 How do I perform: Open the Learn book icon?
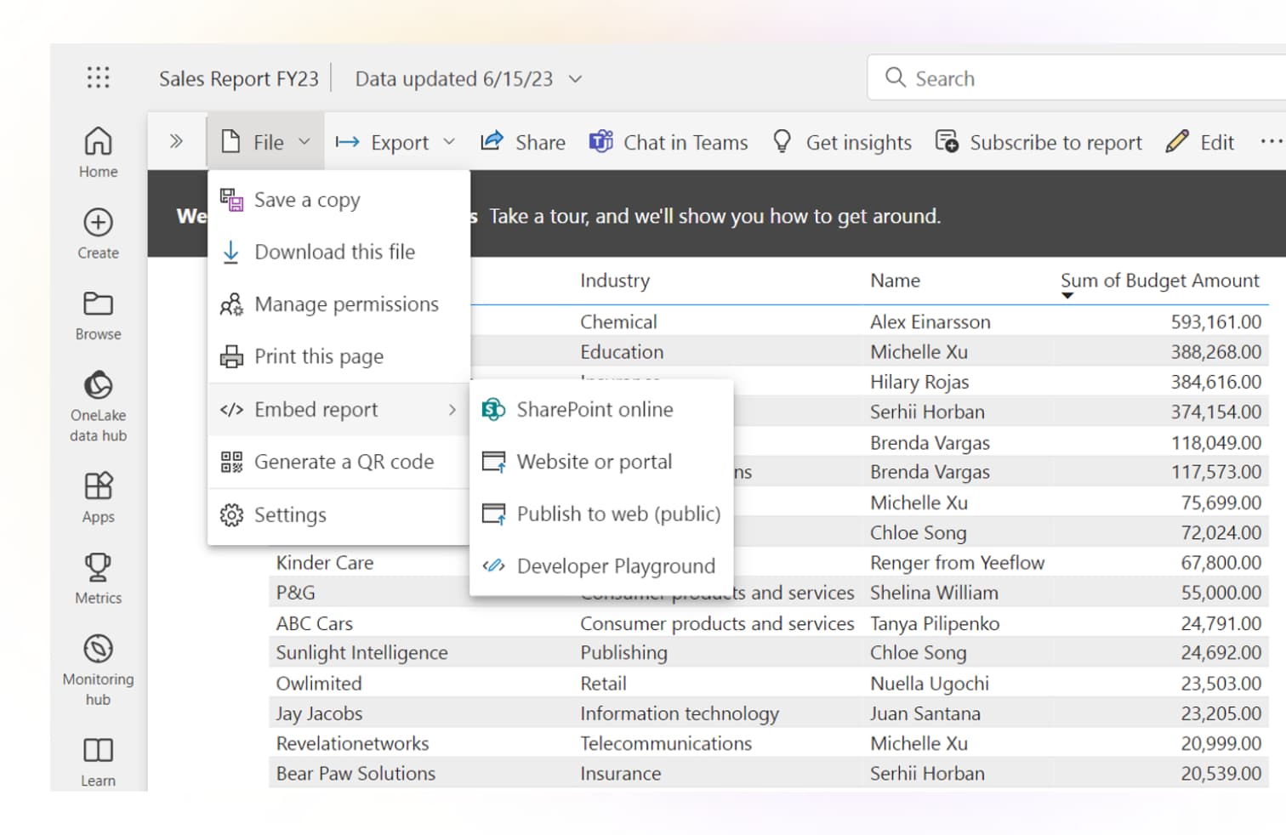point(98,760)
